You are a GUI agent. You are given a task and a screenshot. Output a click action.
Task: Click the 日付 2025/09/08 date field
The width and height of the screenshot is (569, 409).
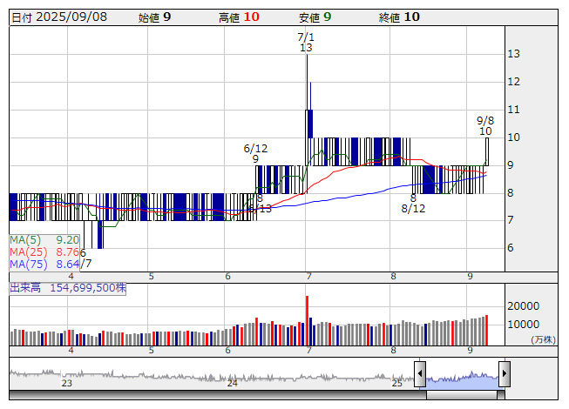pyautogui.click(x=59, y=17)
